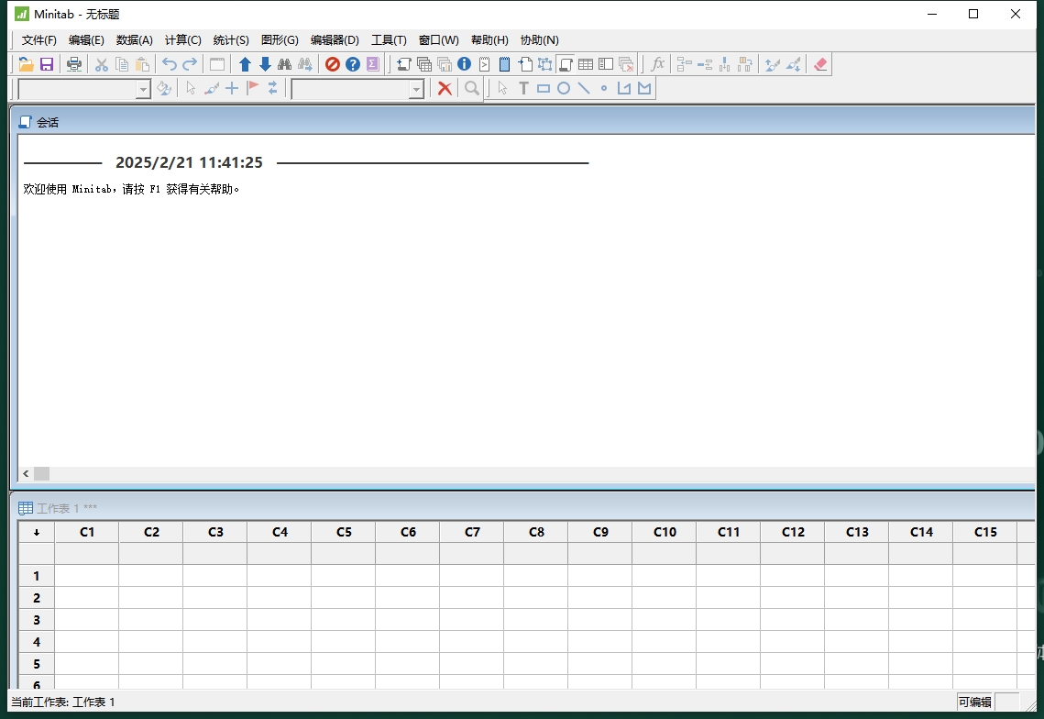Screen dimensions: 1044x719
Task: Open the Project Manager pane icon
Action: tap(606, 64)
